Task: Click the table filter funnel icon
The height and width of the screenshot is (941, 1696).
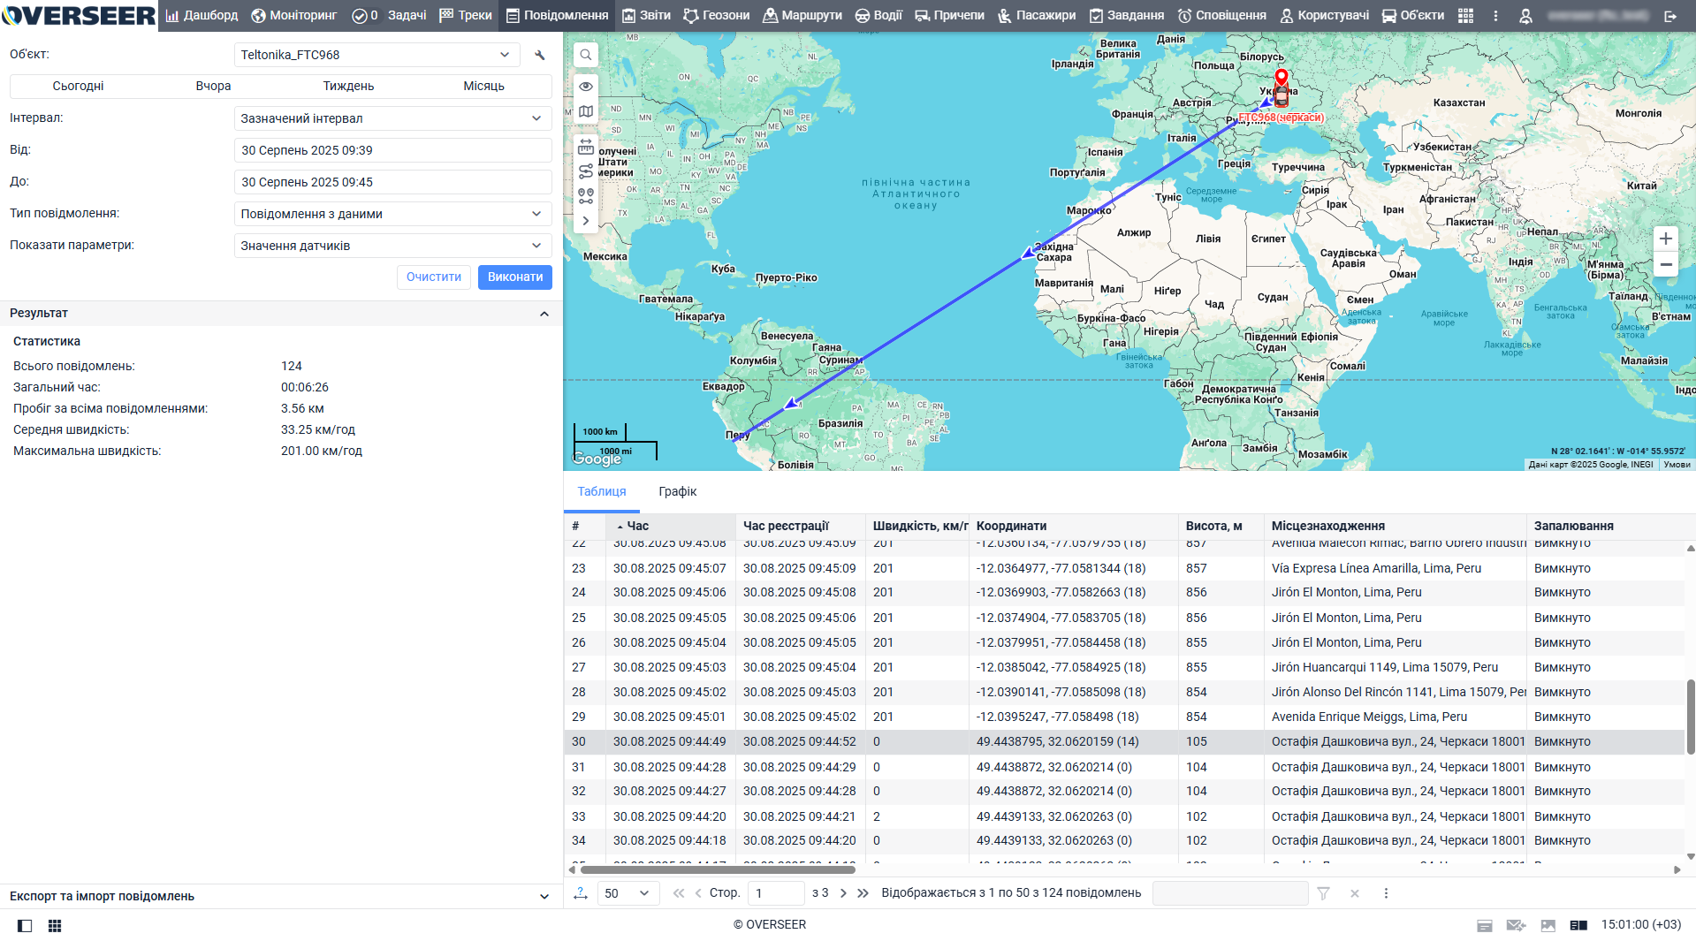Action: (1323, 893)
